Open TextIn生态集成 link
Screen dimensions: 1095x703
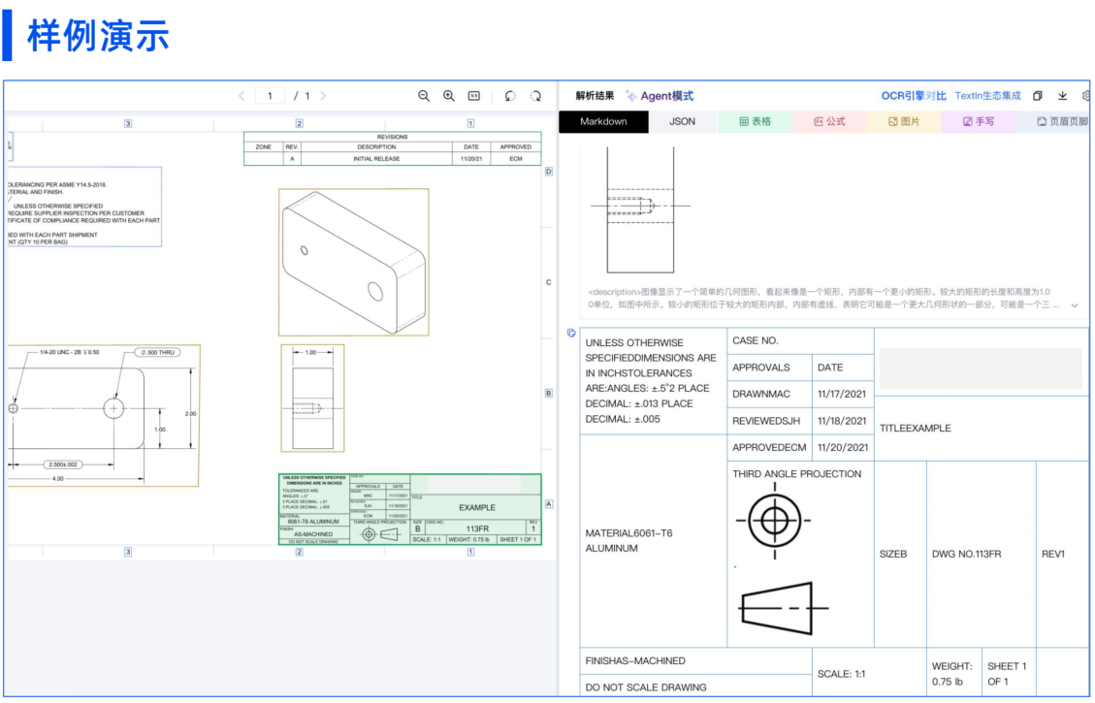[x=987, y=96]
